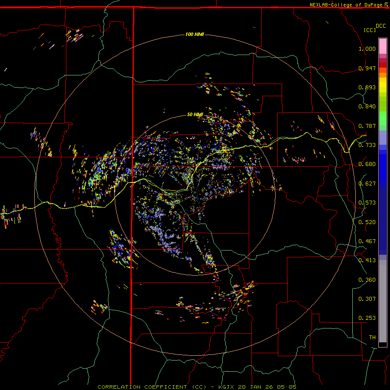The width and height of the screenshot is (390, 390).
Task: Pick the olive green segment of the color bar
Action: click(x=383, y=104)
